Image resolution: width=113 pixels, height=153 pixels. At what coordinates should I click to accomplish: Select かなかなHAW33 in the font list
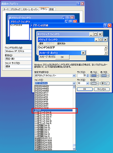tap(53, 91)
